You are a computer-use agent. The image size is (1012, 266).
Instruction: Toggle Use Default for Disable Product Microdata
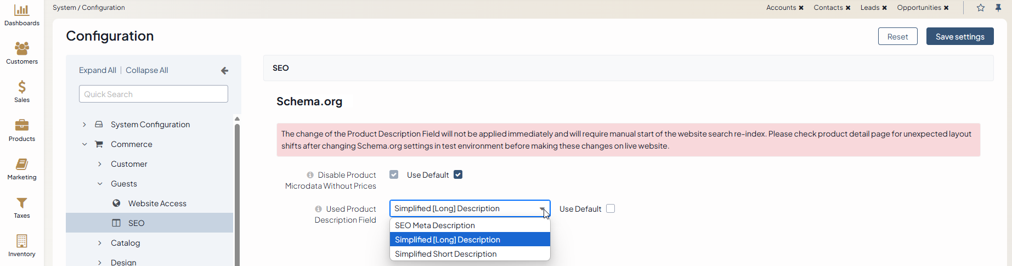point(458,175)
